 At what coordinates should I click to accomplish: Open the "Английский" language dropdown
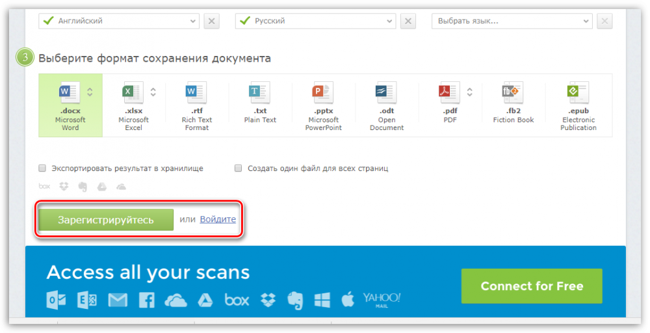119,21
